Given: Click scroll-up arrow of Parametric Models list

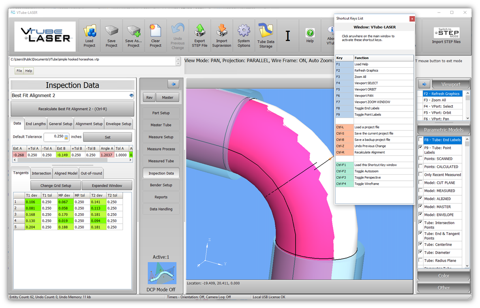Looking at the screenshot, I should pyautogui.click(x=467, y=139).
